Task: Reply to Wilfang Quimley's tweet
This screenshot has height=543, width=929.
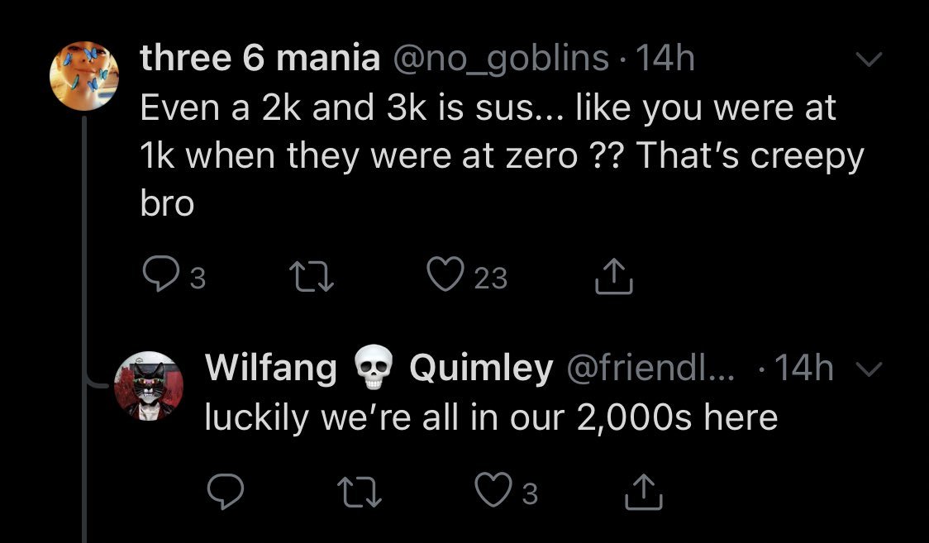Action: coord(222,493)
